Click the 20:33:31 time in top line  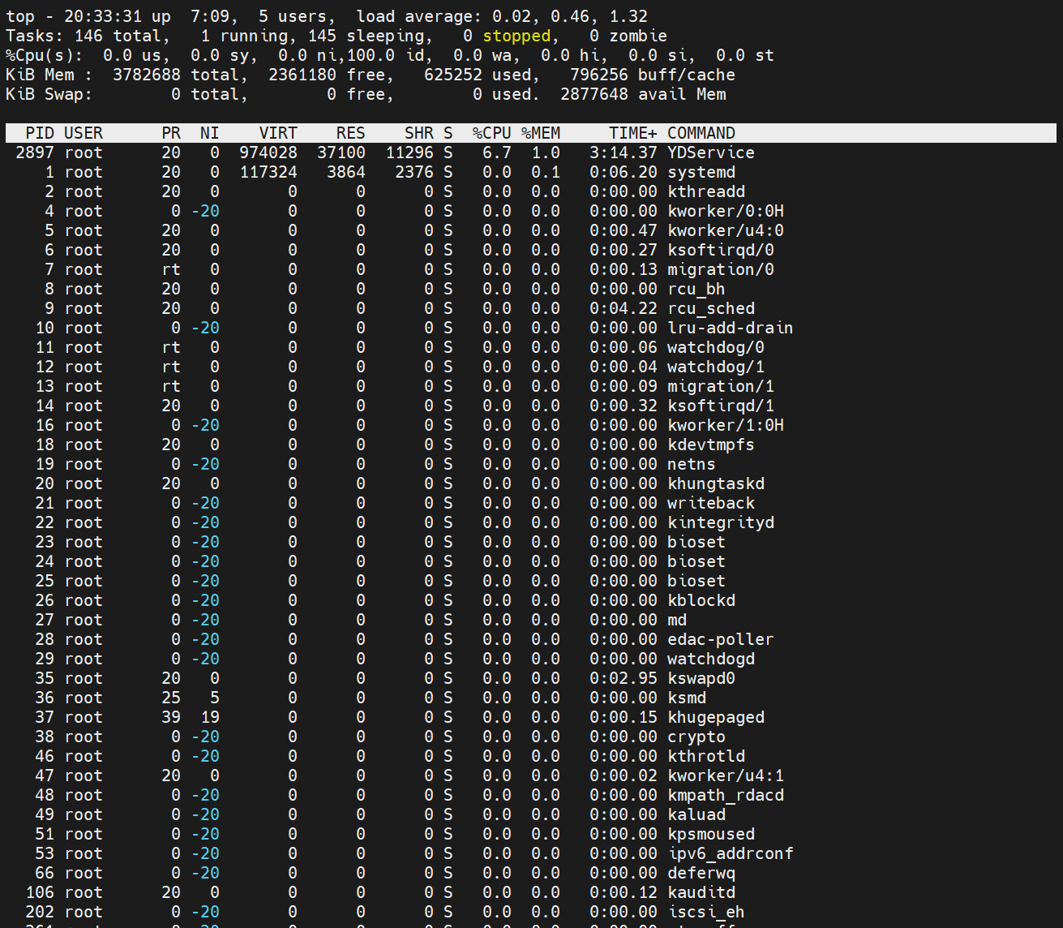click(103, 16)
